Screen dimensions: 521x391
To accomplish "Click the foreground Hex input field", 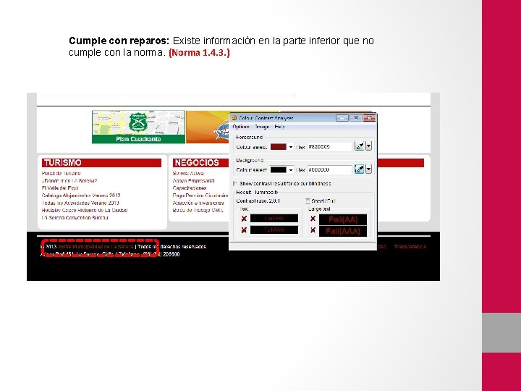I will 330,146.
